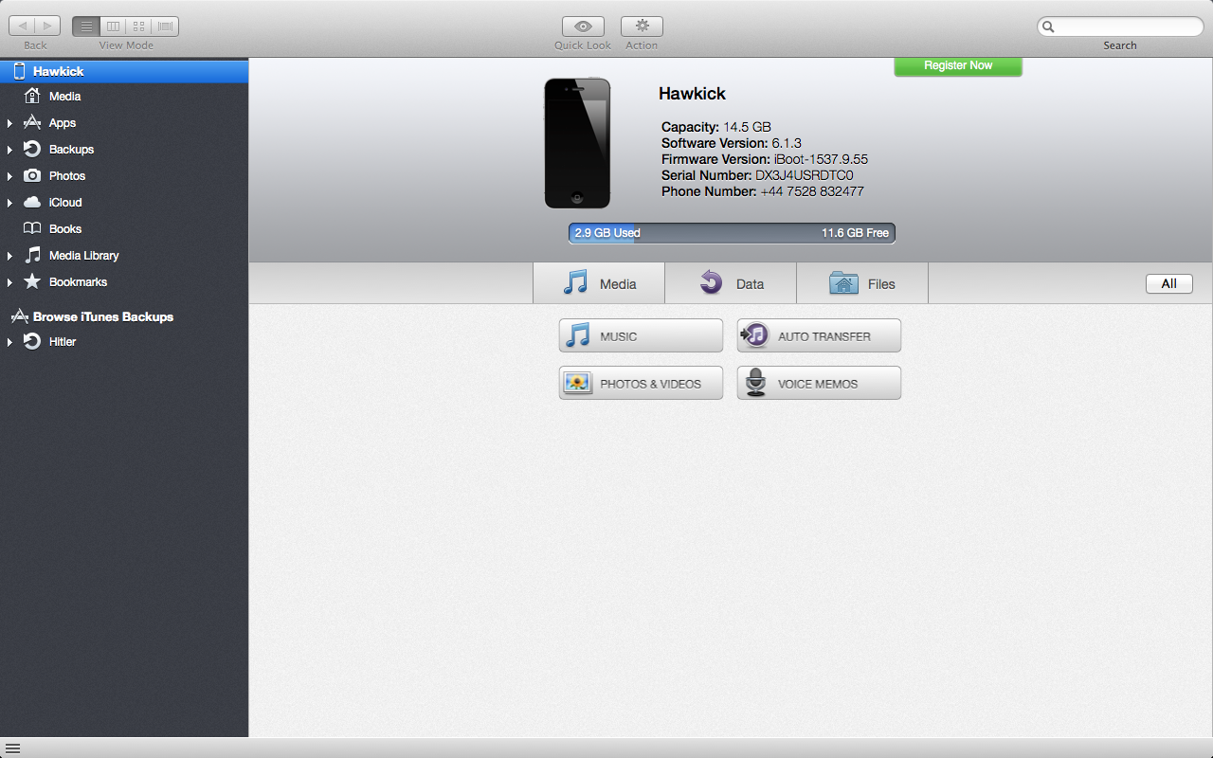Switch to the Media tab
Viewport: 1213px width, 758px height.
click(599, 283)
